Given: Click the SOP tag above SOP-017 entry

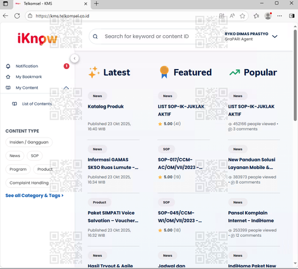Looking at the screenshot, I should [166, 149].
